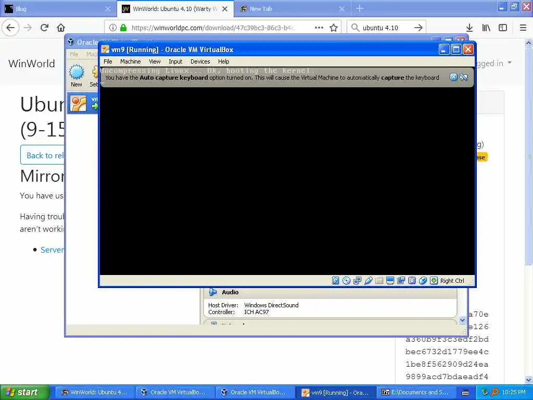Click the ICH AC97 controller text
This screenshot has width=533, height=400.
pos(256,312)
